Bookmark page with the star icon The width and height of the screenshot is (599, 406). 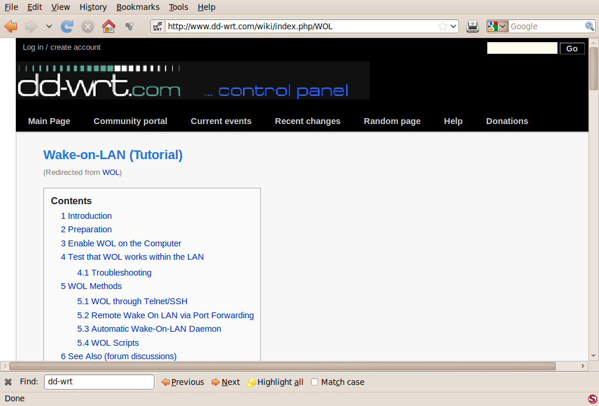pyautogui.click(x=442, y=26)
